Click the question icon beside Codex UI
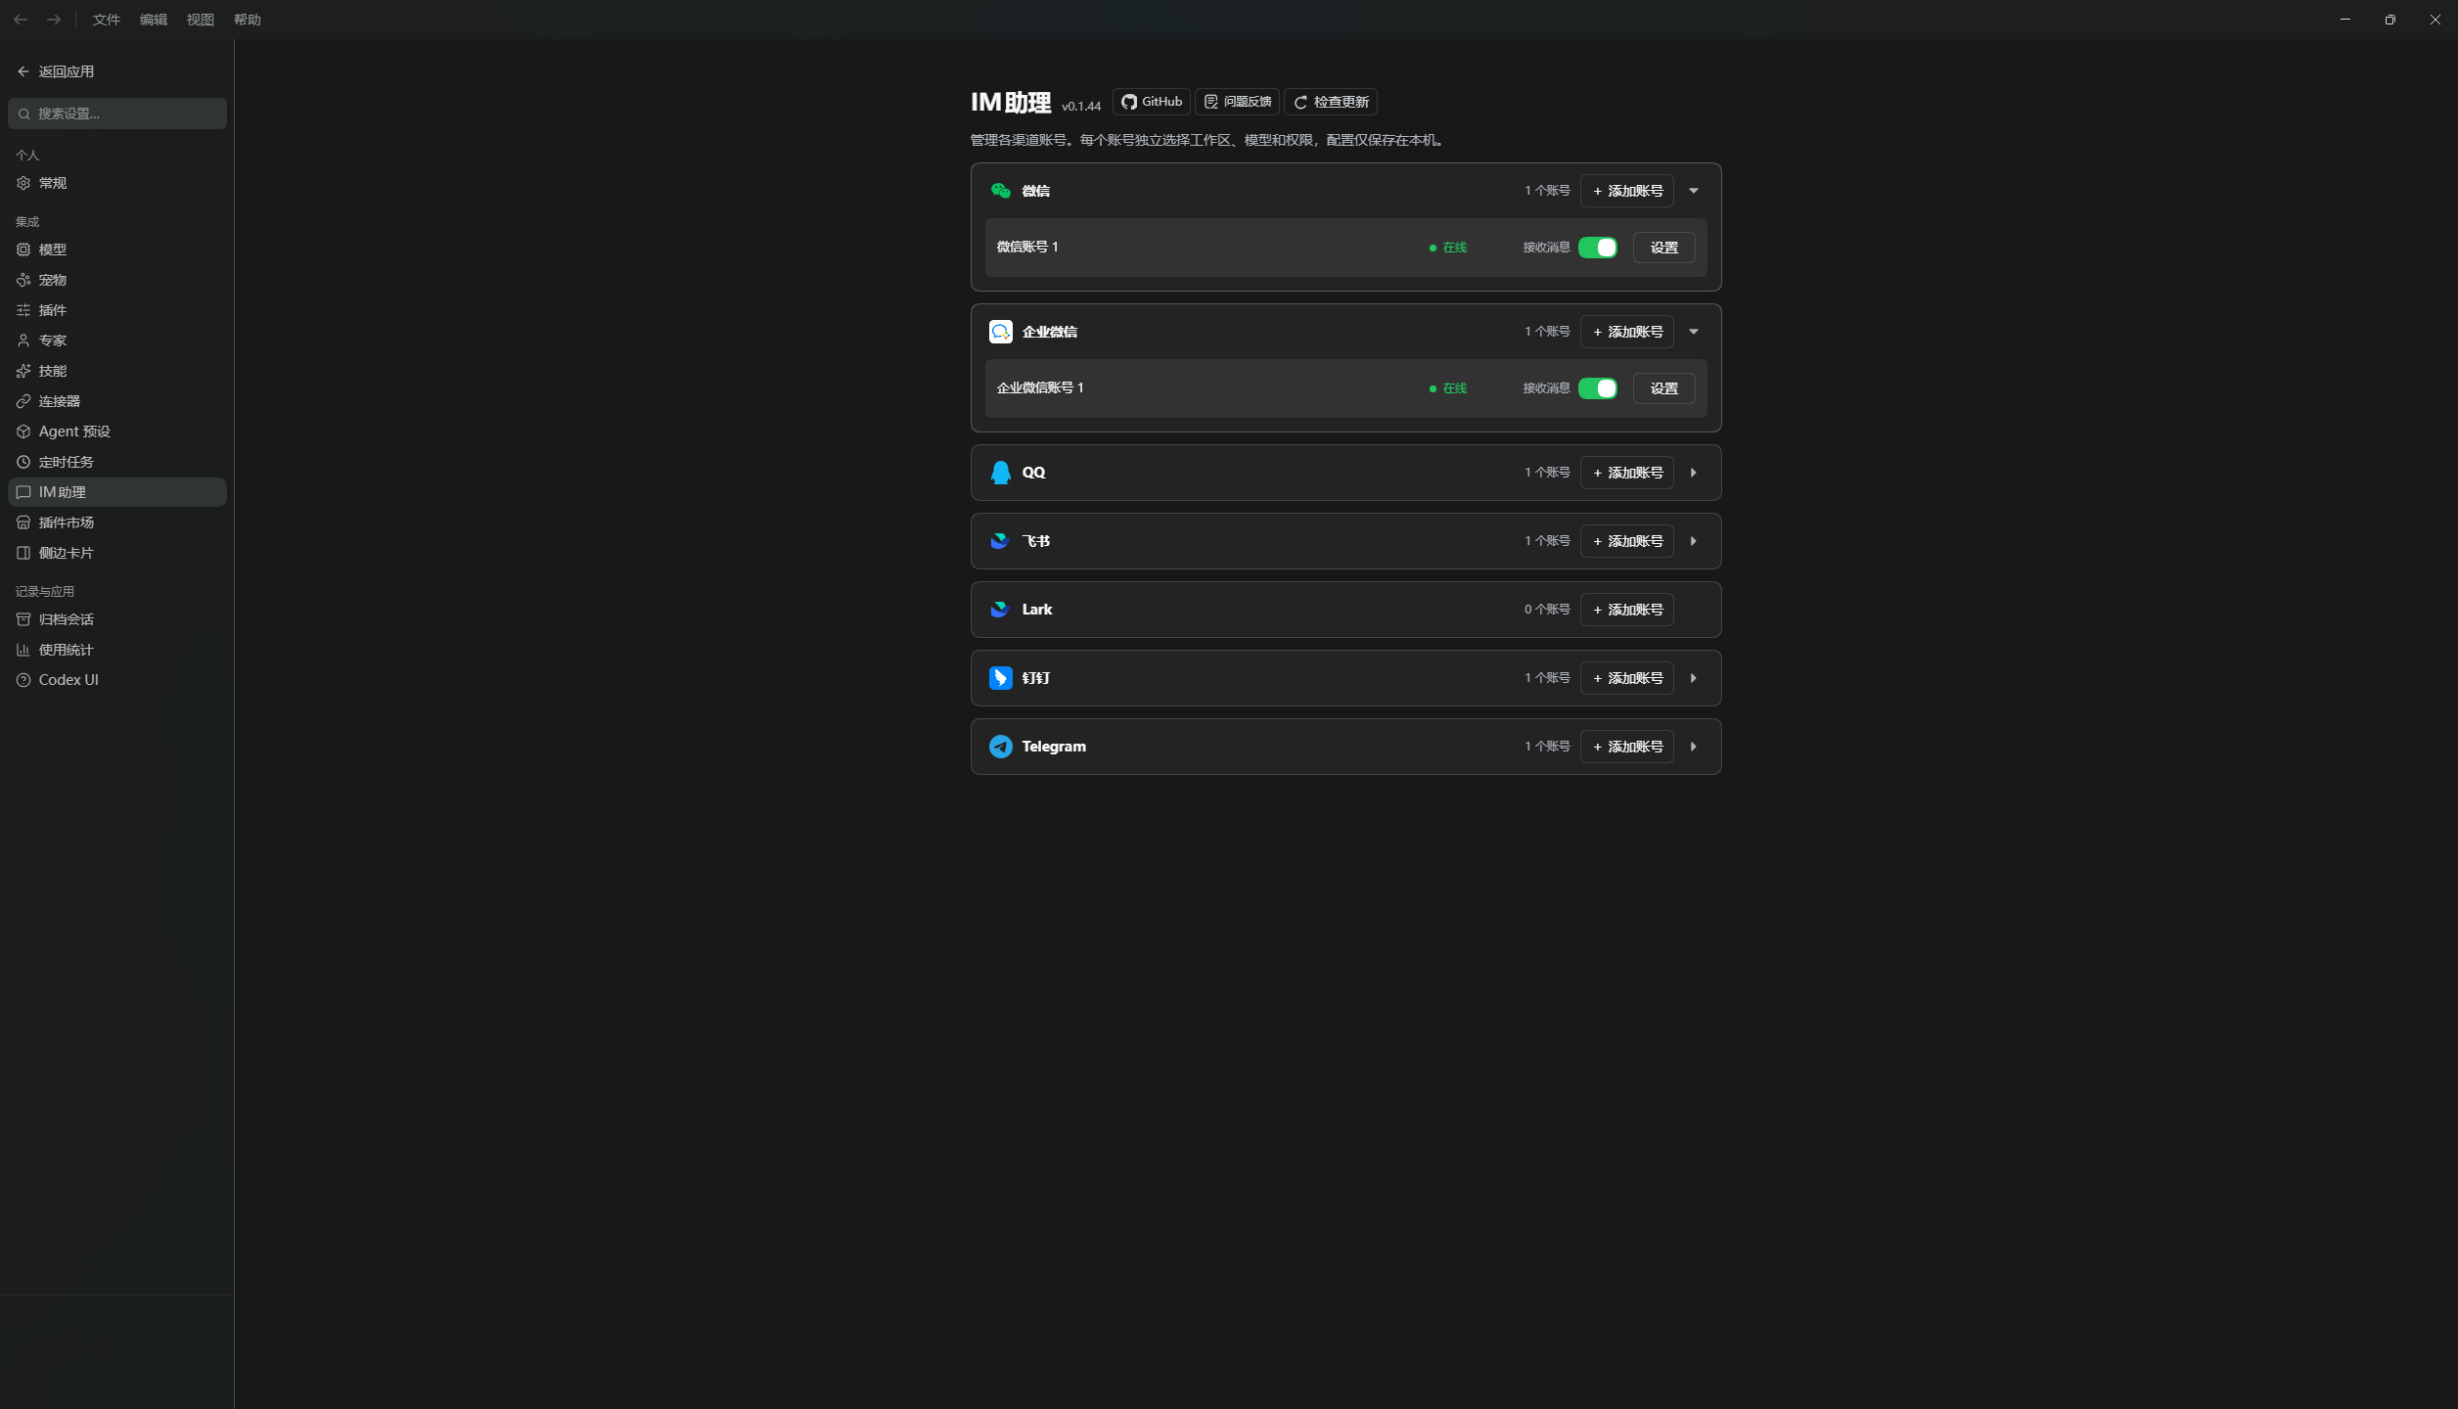Image resolution: width=2458 pixels, height=1409 pixels. (23, 680)
